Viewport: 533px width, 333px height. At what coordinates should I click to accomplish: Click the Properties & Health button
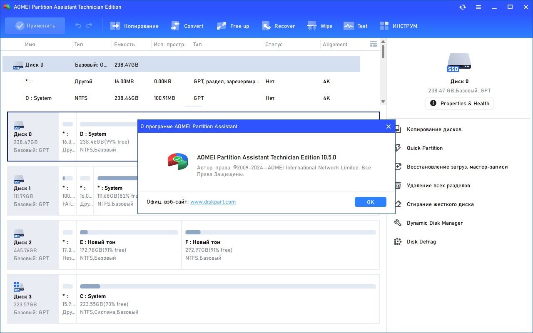click(459, 103)
